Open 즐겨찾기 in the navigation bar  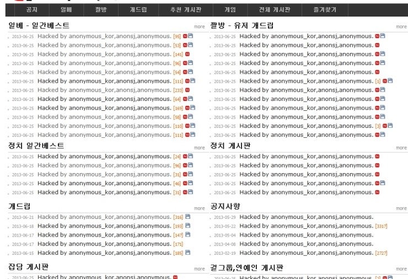325,9
